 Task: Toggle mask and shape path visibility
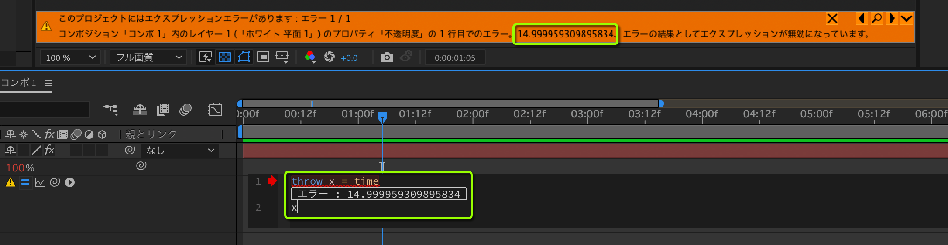[x=244, y=57]
